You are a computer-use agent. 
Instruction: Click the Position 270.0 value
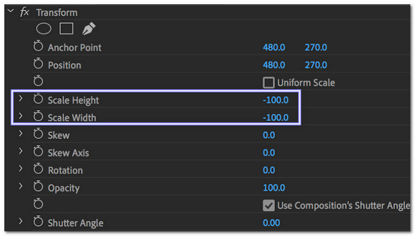point(316,65)
